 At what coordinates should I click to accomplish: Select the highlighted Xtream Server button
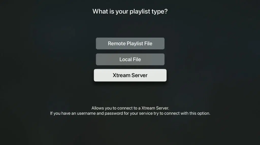130,75
